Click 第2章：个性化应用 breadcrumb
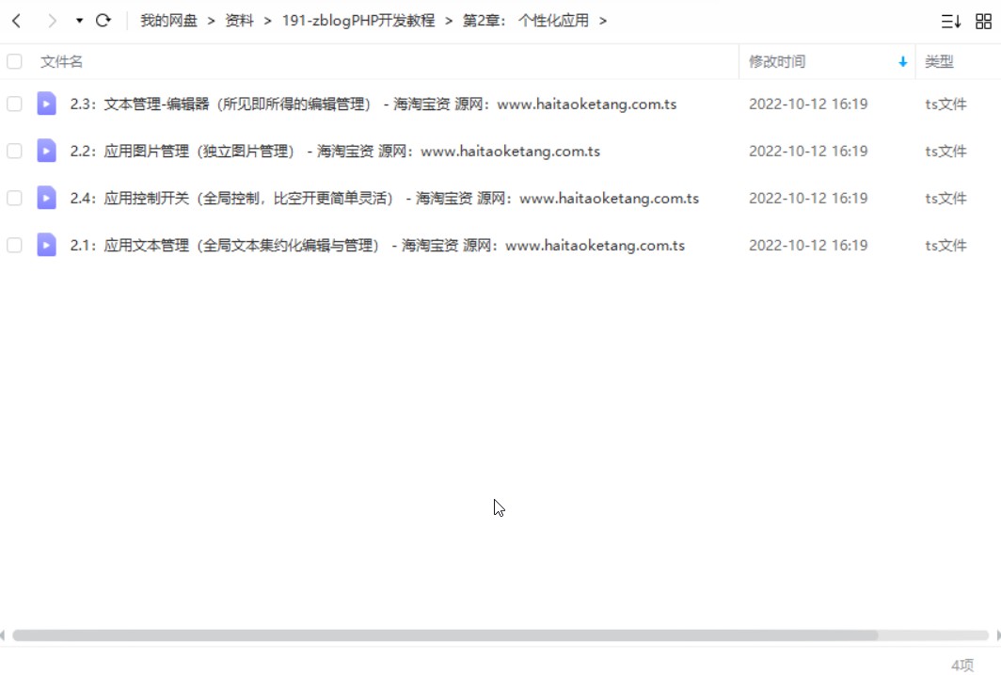The image size is (1001, 675). point(525,21)
